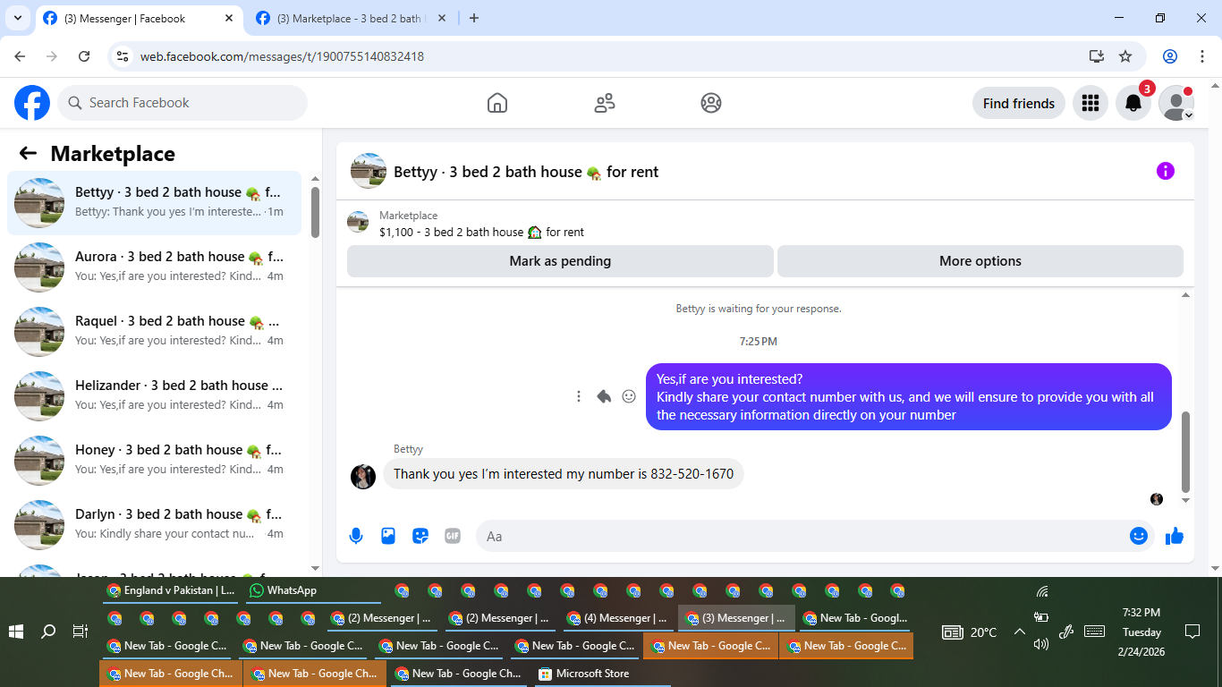Reload the page in Chrome
Screen dimensions: 1222x687
click(x=84, y=56)
